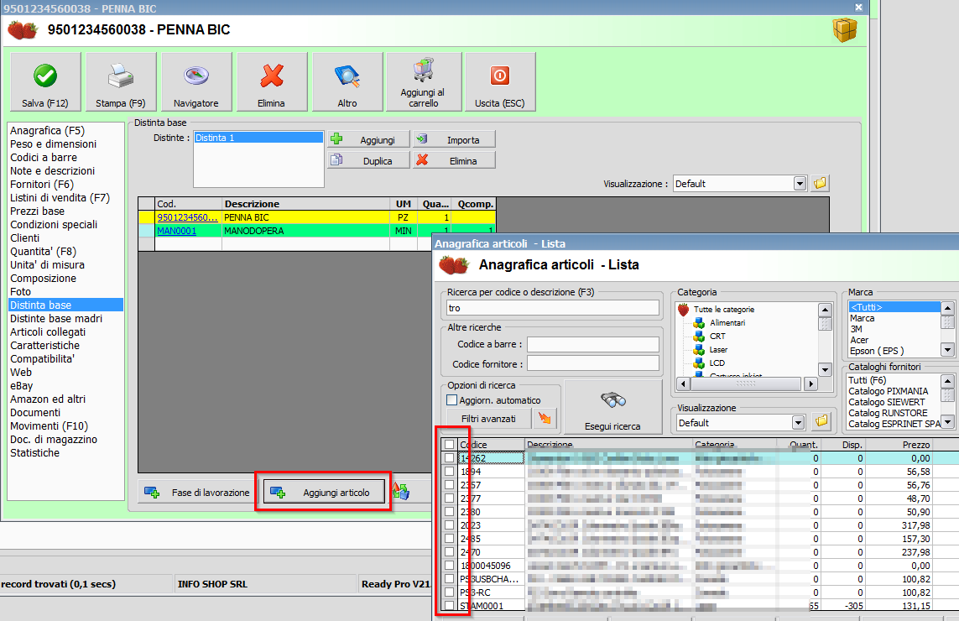Select Epson ( EPS ) in Marca list
The image size is (959, 621).
pyautogui.click(x=877, y=351)
